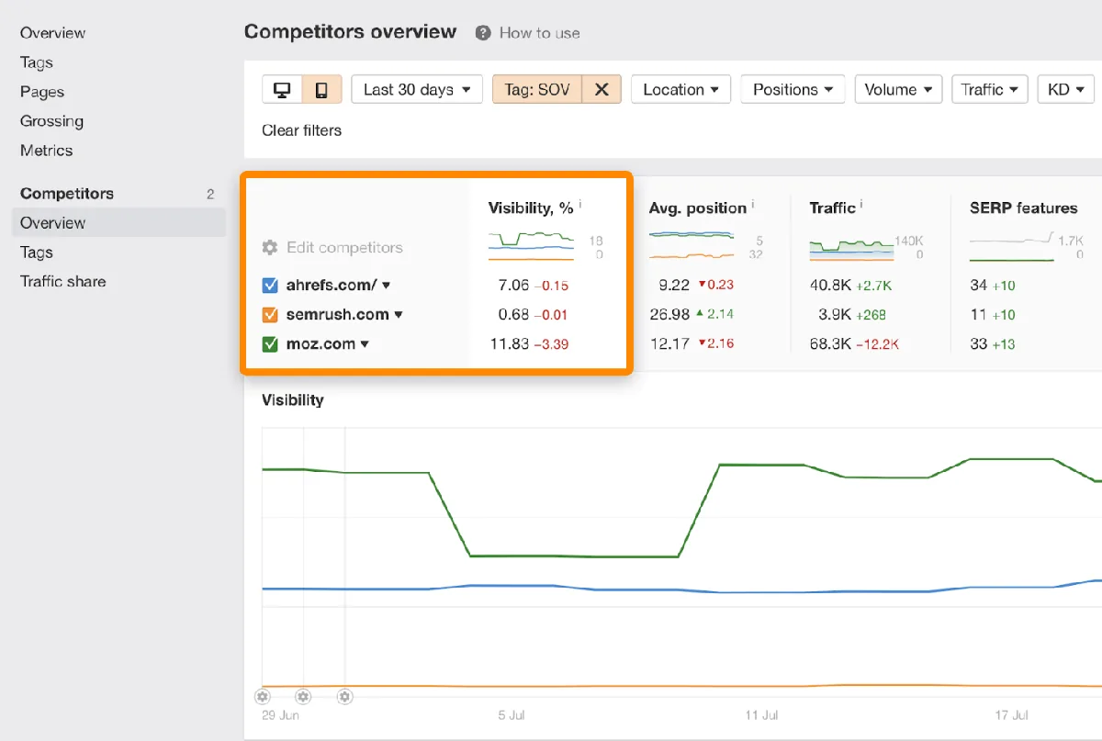The image size is (1102, 741).
Task: Open the Grossing sidebar item
Action: (x=51, y=121)
